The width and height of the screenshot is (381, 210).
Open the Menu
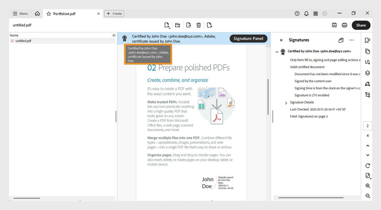[20, 13]
